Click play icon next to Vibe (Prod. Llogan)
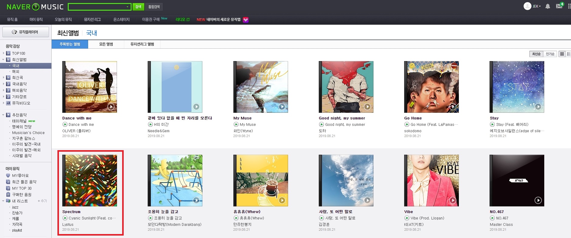This screenshot has width=571, height=238. [x=407, y=218]
